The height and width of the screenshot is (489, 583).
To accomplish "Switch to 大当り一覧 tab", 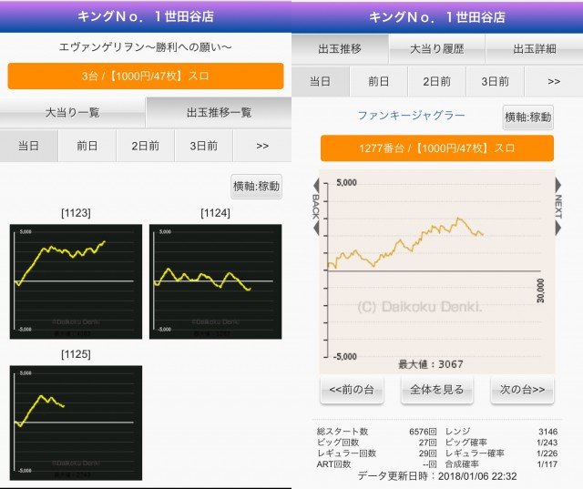I will 73,112.
